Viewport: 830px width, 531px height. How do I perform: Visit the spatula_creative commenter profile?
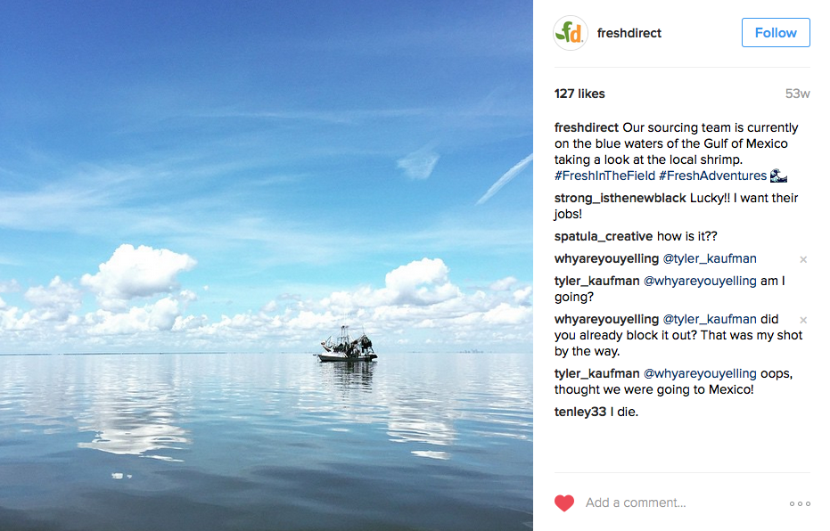point(604,236)
